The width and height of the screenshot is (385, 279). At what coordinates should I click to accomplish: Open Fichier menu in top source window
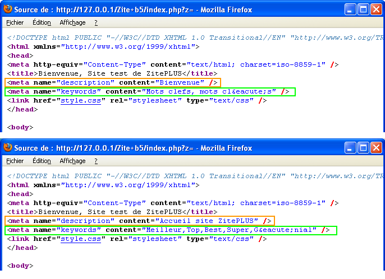tap(15, 22)
